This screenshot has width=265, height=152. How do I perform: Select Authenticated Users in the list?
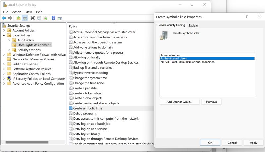coord(207,58)
